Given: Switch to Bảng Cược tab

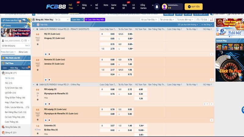Looking at the screenshot, I should [23, 52].
